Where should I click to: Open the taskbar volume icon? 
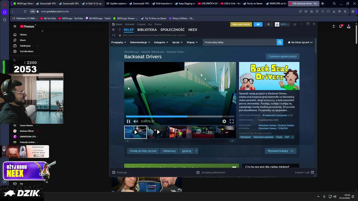tap(335, 197)
